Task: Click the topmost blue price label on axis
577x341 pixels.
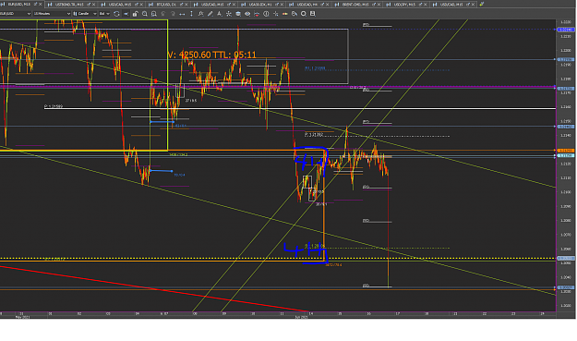Action: pyautogui.click(x=565, y=30)
